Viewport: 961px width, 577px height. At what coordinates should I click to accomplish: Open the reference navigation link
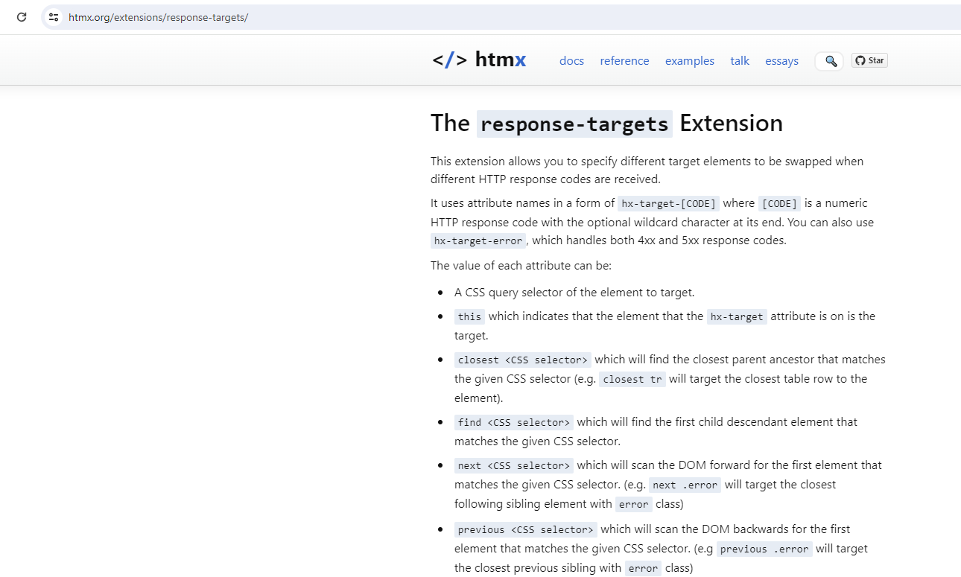(x=624, y=61)
